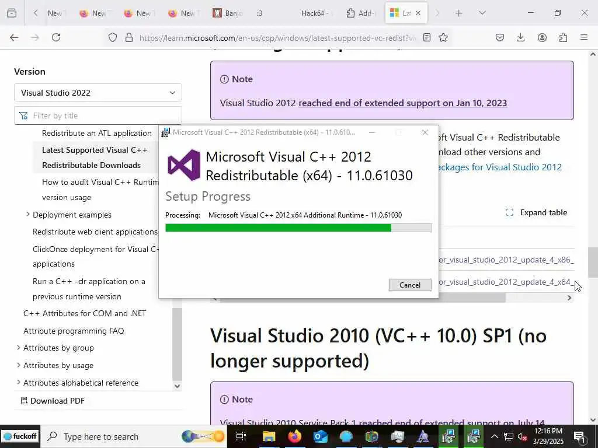The image size is (598, 448).
Task: Expand Attributes by usage node
Action: 18,365
